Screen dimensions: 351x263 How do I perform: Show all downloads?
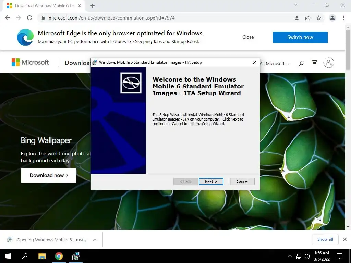[325, 239]
